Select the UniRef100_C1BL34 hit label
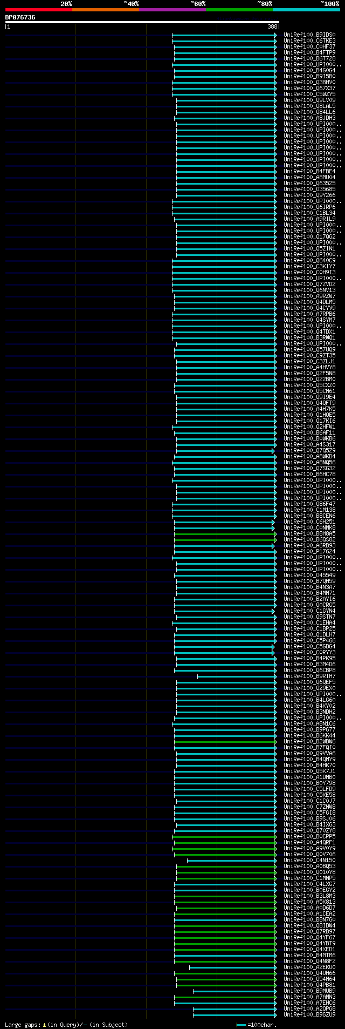 click(309, 213)
